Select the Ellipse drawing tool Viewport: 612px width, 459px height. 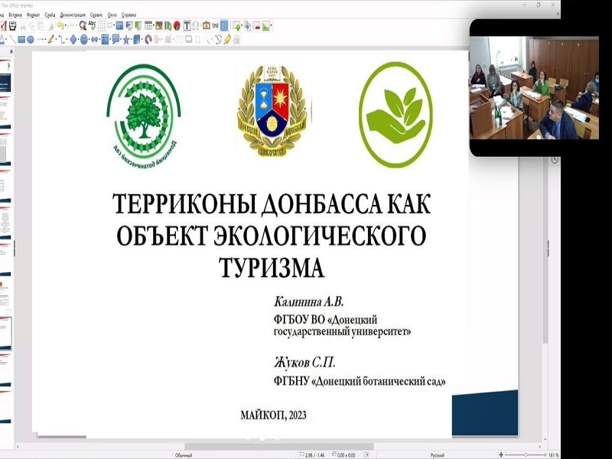coord(31,39)
